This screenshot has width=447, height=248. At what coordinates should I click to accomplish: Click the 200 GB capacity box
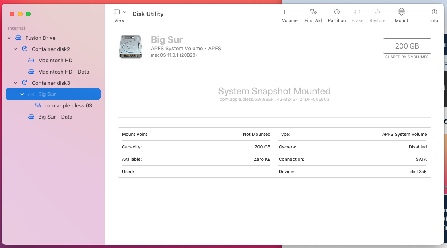tap(407, 46)
